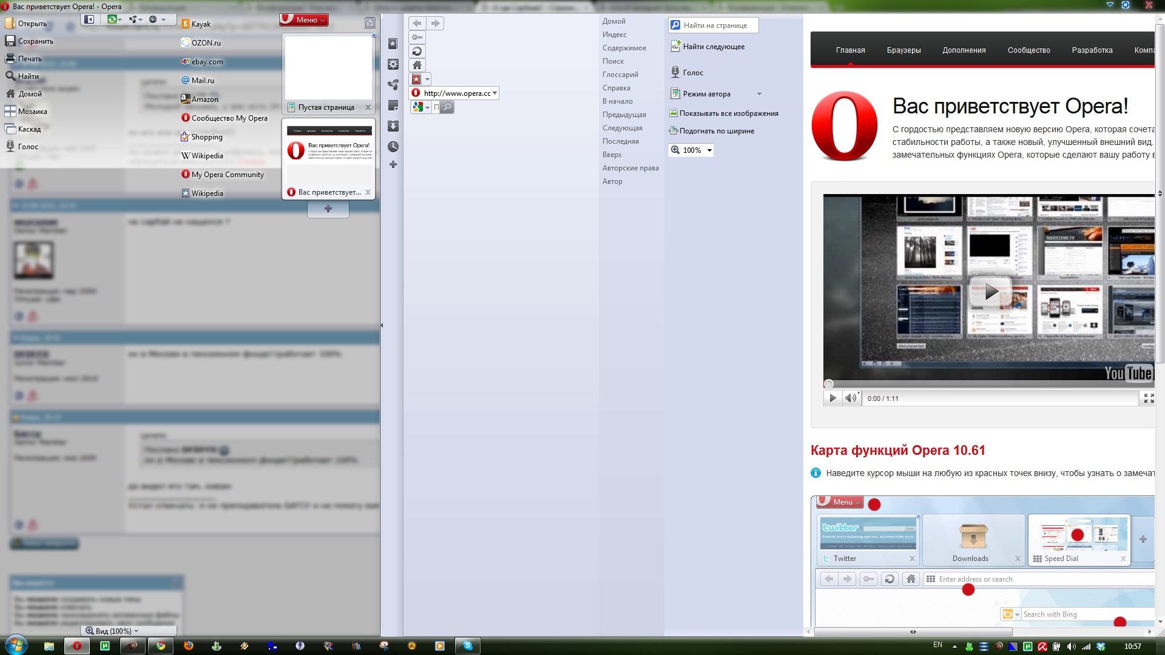Open the Shopping bookmark
The image size is (1165, 655).
[202, 137]
